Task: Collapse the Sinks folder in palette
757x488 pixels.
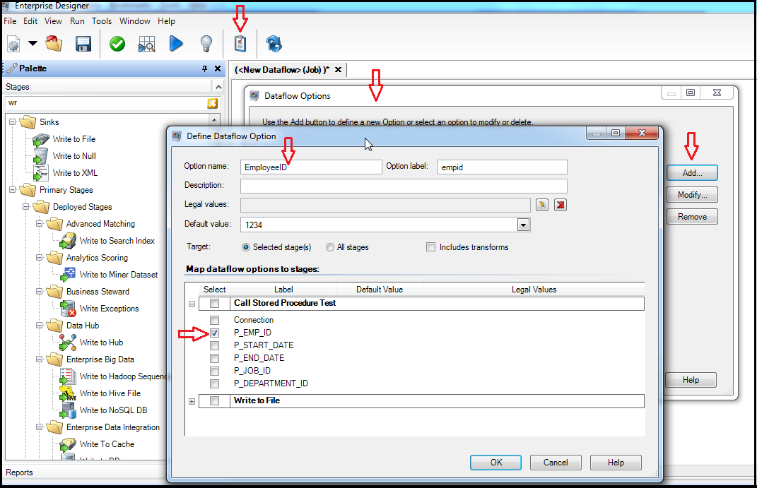Action: point(13,122)
